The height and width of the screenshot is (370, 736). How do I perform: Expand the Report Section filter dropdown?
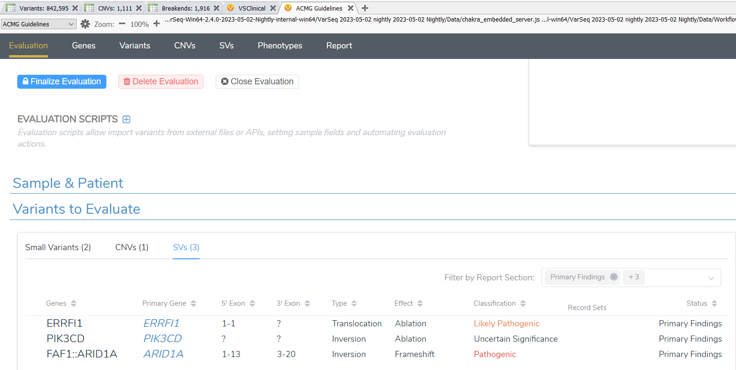711,278
